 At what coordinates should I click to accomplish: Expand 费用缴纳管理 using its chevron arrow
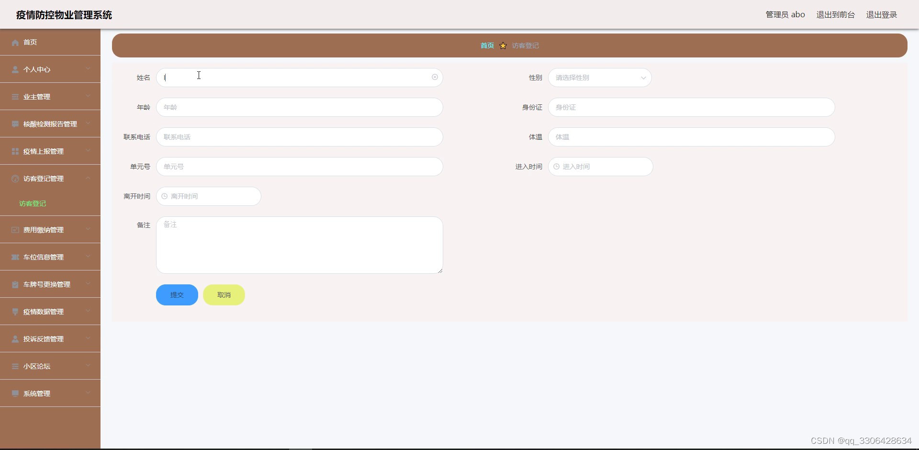coord(88,230)
